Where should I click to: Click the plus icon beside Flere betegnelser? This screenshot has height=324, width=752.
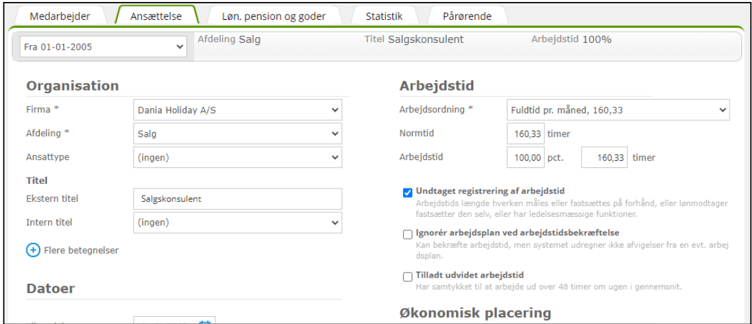click(33, 251)
